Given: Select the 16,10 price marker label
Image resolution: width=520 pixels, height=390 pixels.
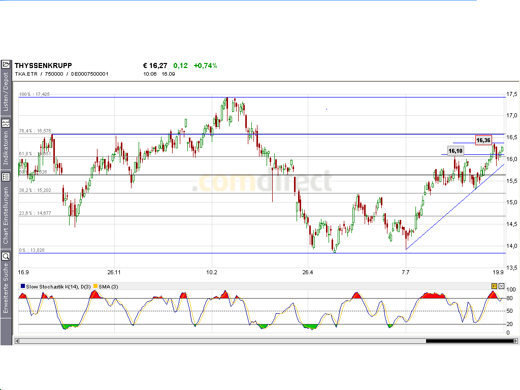Looking at the screenshot, I should coord(456,150).
